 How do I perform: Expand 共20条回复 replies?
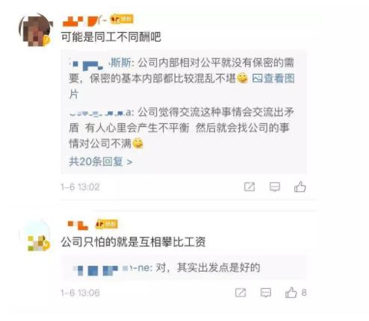[100, 161]
